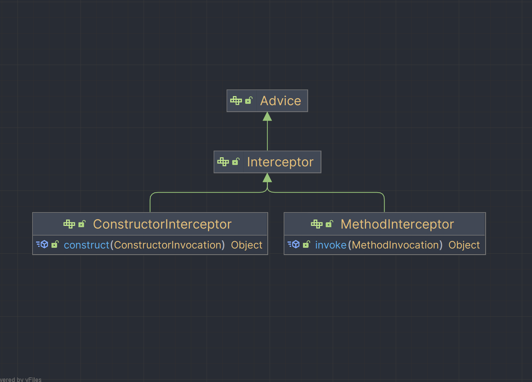Click the interface icon on ConstructorInterceptor header

click(x=69, y=224)
